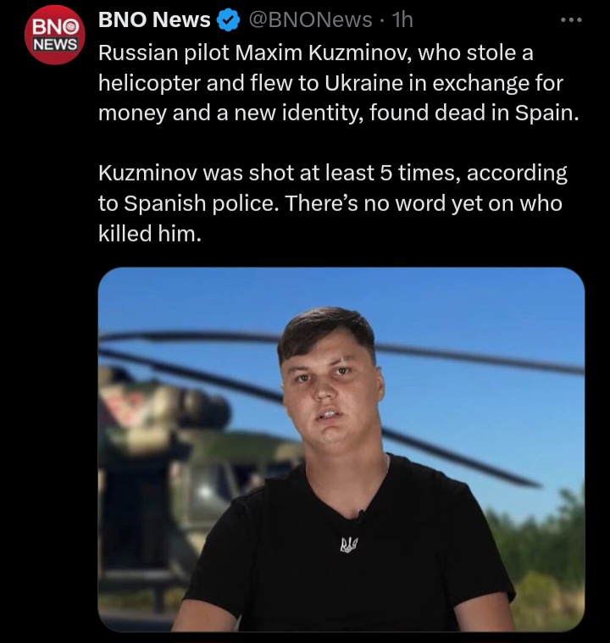The width and height of the screenshot is (610, 643).
Task: Select the first paragraph about Maxim Kuzminov
Action: coord(338,83)
